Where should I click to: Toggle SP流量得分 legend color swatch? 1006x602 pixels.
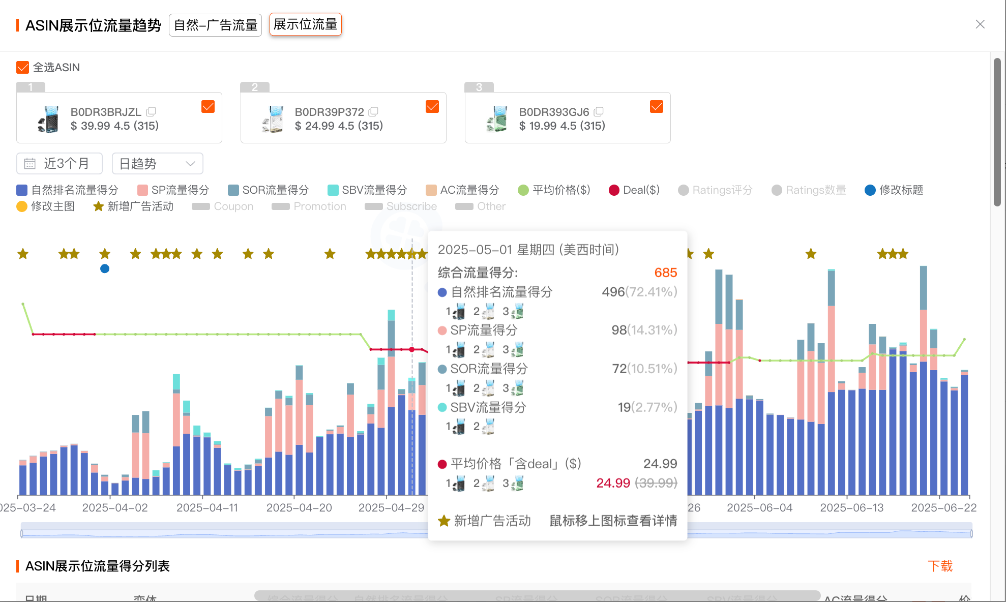pyautogui.click(x=142, y=190)
